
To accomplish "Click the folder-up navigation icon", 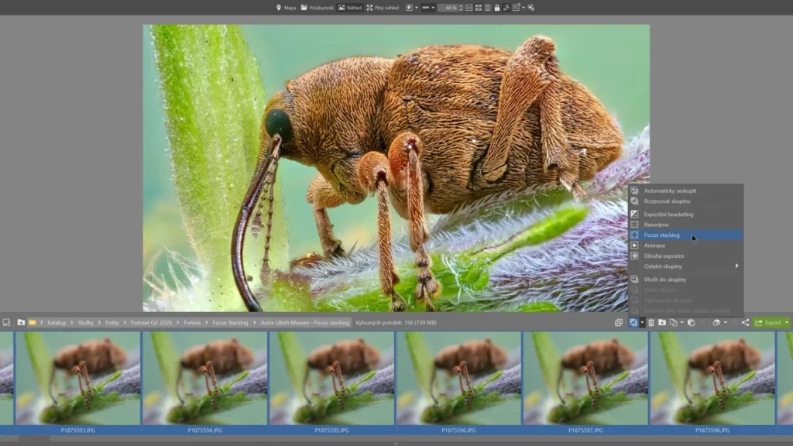I will click(21, 323).
